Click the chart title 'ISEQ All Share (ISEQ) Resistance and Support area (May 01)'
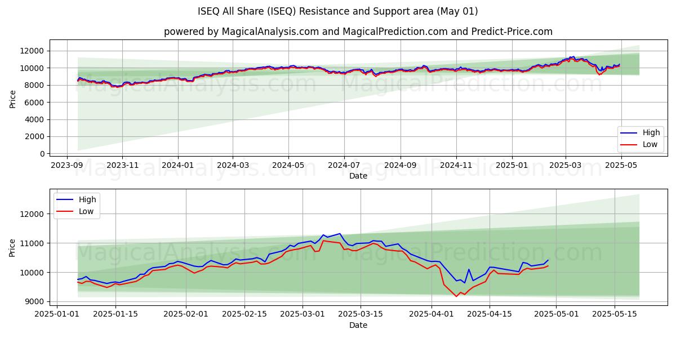 point(338,11)
